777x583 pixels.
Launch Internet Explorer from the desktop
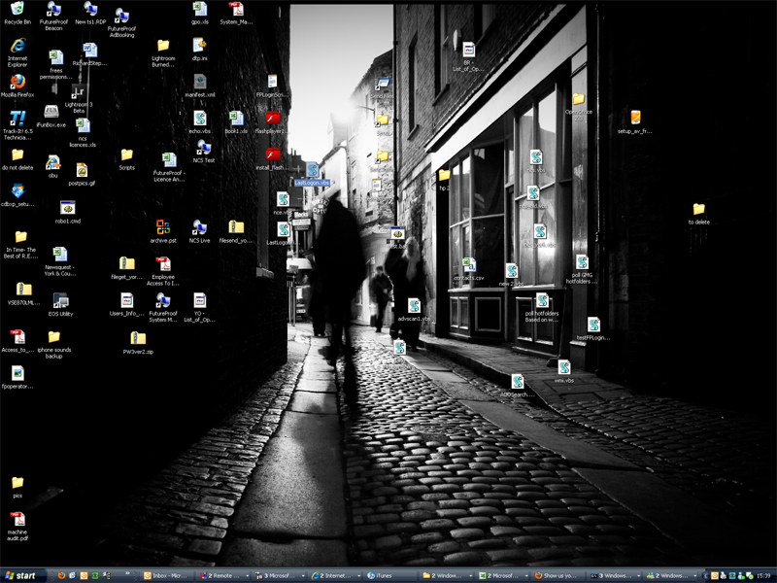pos(17,46)
